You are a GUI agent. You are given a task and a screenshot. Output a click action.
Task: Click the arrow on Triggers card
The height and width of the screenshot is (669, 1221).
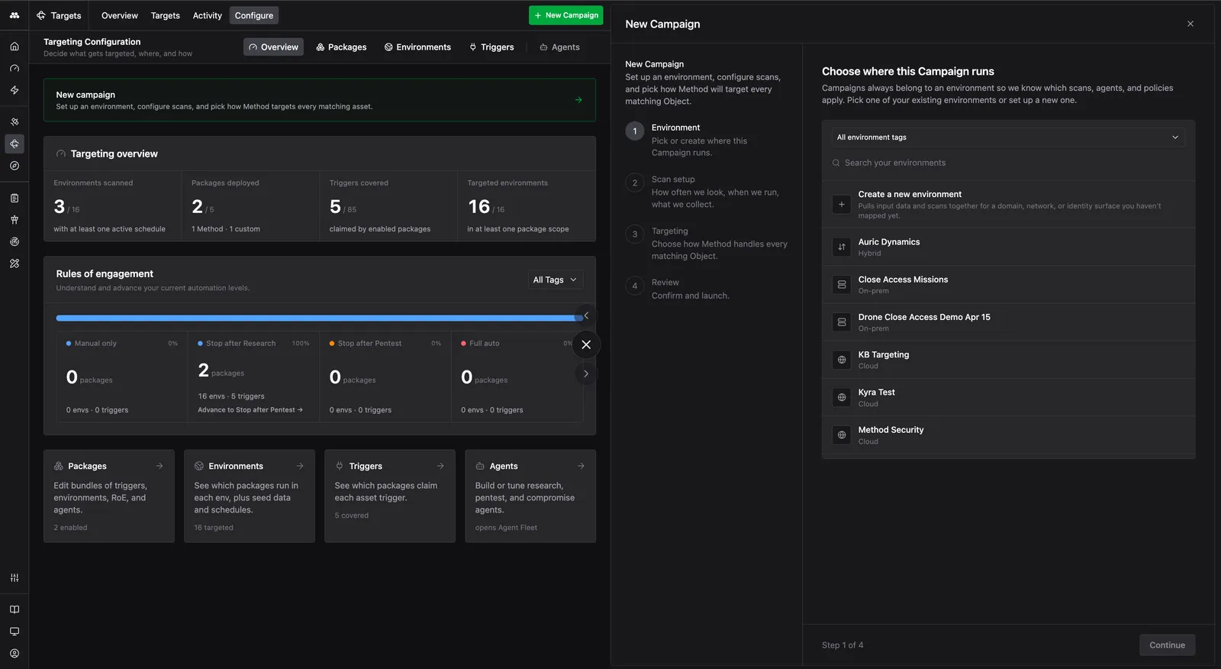pyautogui.click(x=440, y=466)
